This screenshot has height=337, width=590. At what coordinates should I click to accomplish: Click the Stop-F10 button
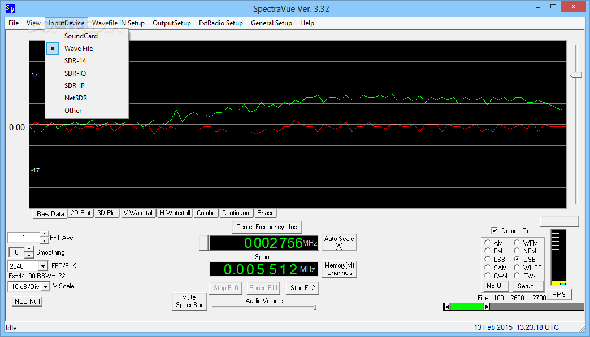tap(225, 288)
